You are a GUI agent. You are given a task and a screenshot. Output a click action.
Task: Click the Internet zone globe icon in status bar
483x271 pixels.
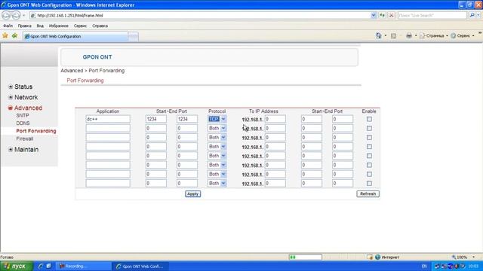coord(377,257)
